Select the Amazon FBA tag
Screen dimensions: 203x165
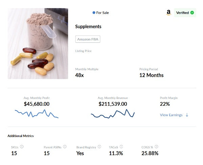(88, 39)
